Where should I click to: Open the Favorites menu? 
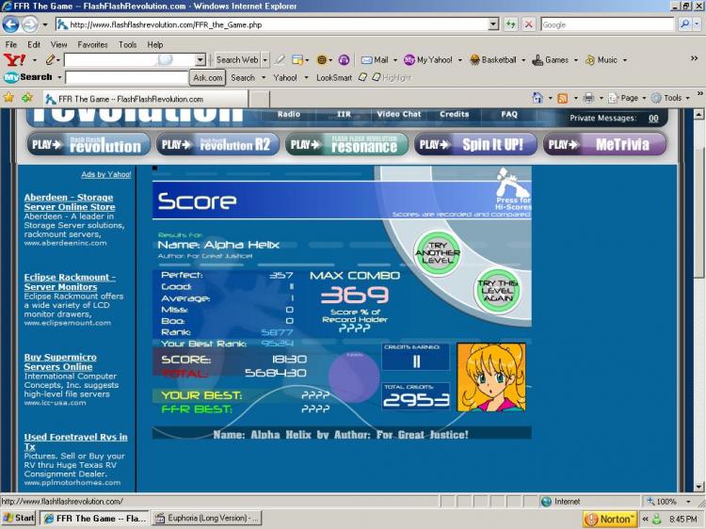[x=92, y=44]
